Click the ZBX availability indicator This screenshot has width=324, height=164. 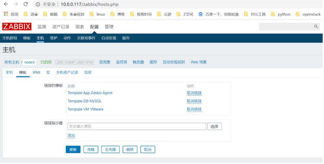pos(60,62)
